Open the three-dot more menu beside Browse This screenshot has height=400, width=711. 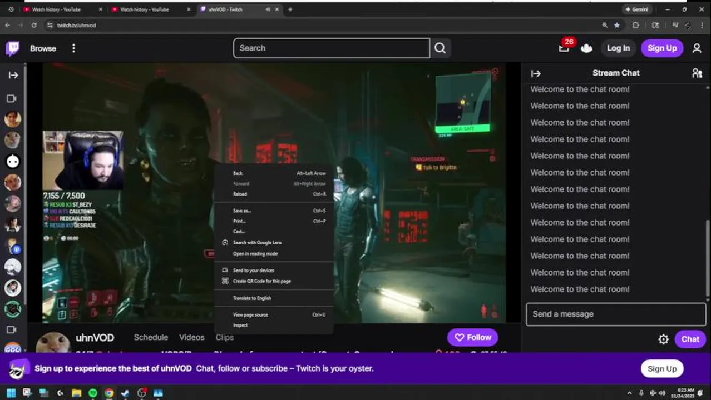pyautogui.click(x=73, y=48)
